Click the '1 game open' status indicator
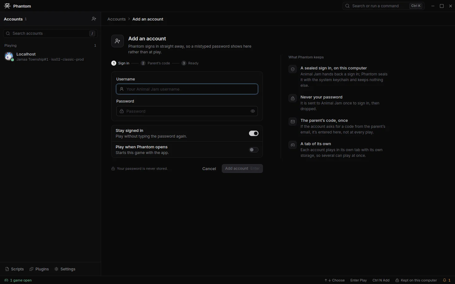The image size is (455, 284). [x=18, y=280]
